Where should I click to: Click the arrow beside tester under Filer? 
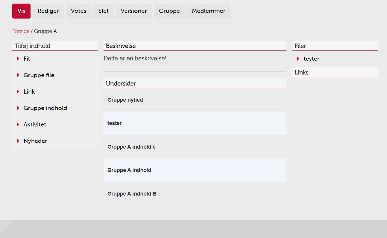tap(298, 59)
